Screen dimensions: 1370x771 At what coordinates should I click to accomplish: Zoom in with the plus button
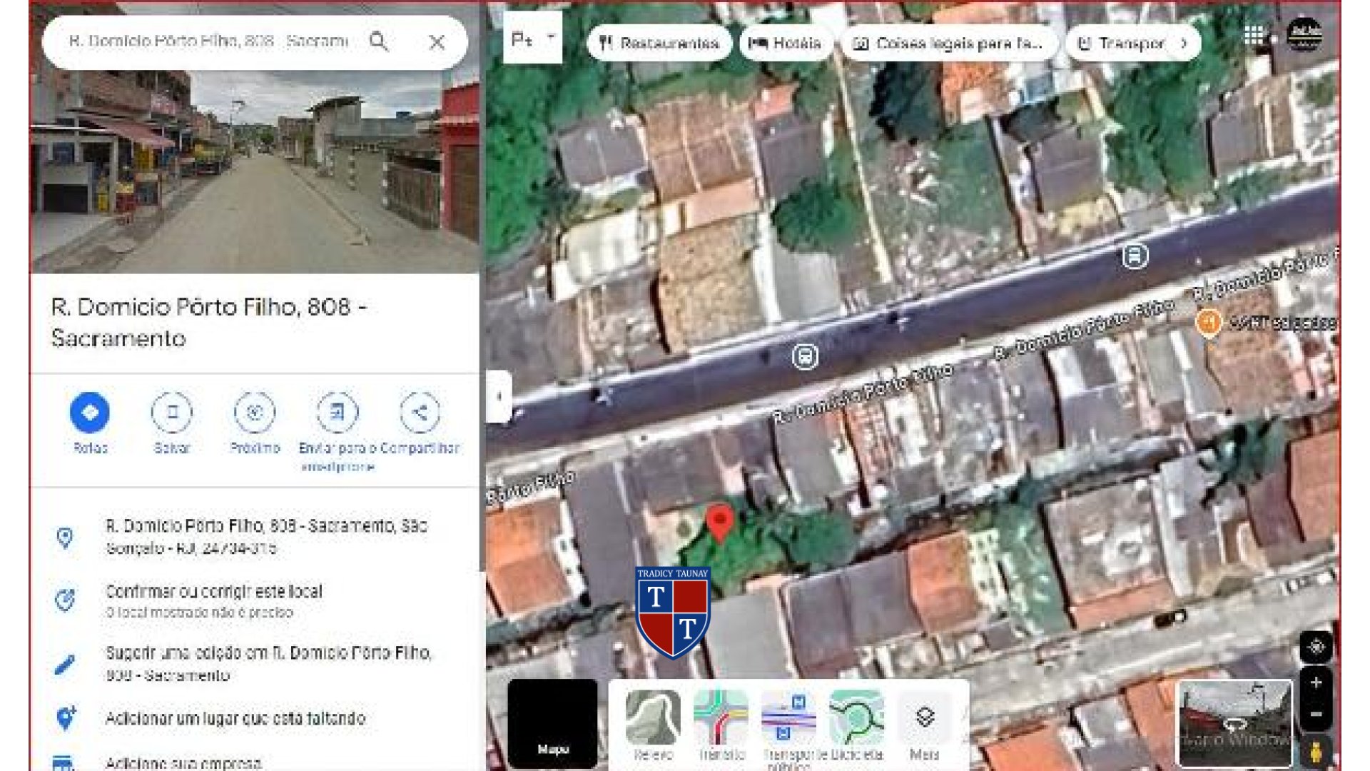[x=1316, y=682]
